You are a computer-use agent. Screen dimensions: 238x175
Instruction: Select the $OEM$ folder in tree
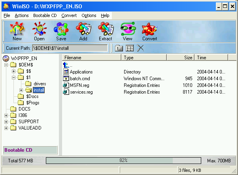26,65
